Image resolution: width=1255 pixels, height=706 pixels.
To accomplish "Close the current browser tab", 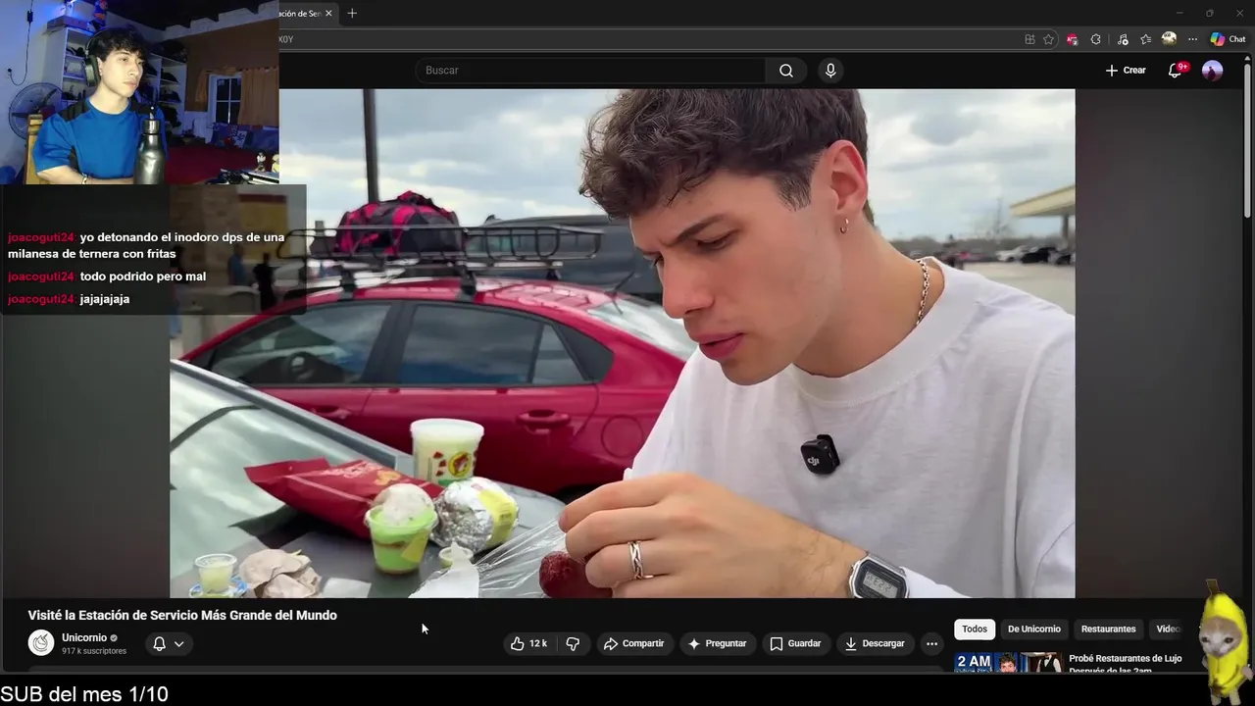I will pyautogui.click(x=328, y=13).
